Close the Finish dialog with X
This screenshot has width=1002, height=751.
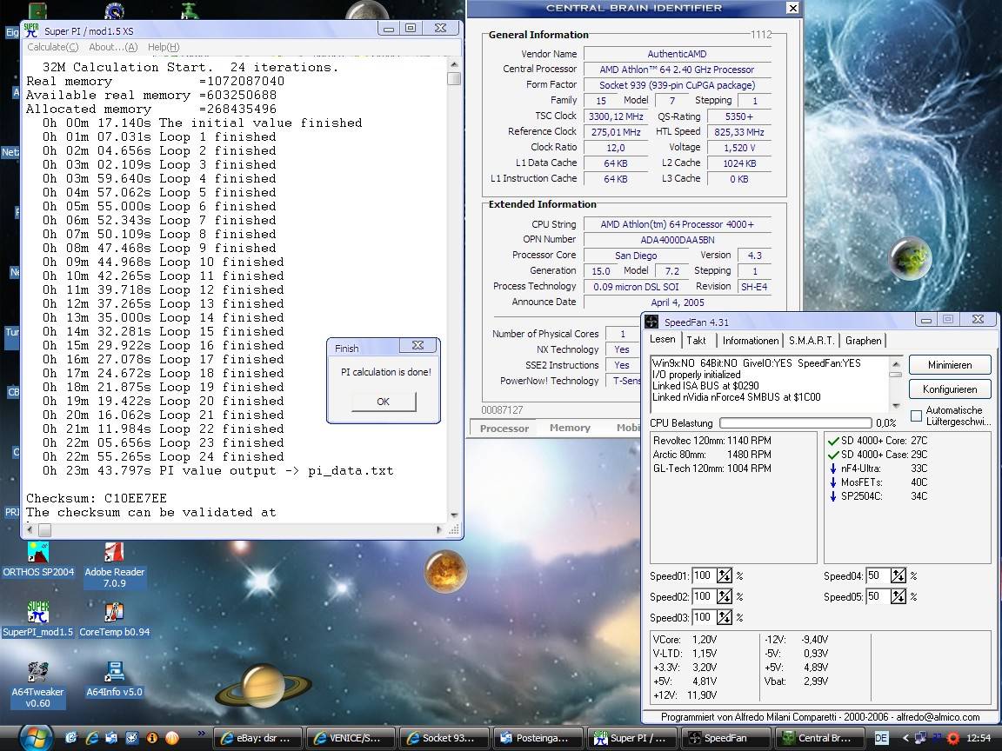click(417, 345)
